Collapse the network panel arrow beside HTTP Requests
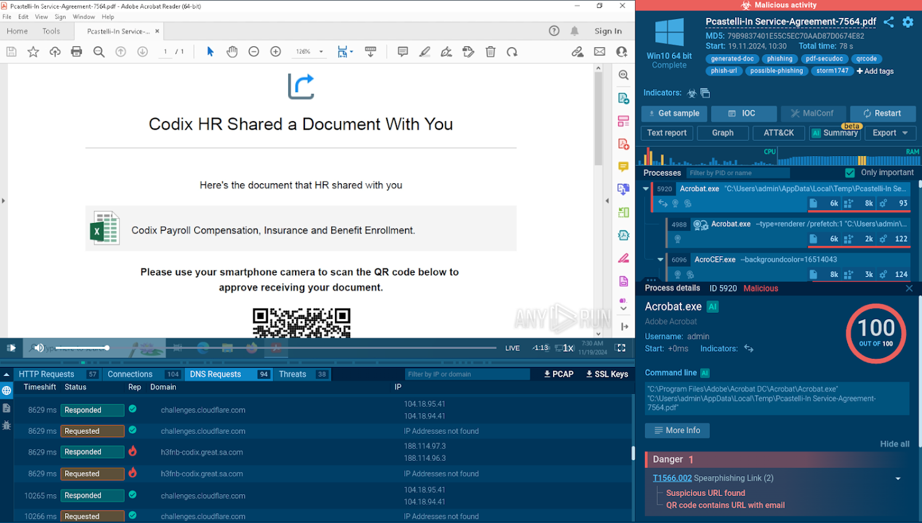This screenshot has height=523, width=922. pyautogui.click(x=7, y=374)
